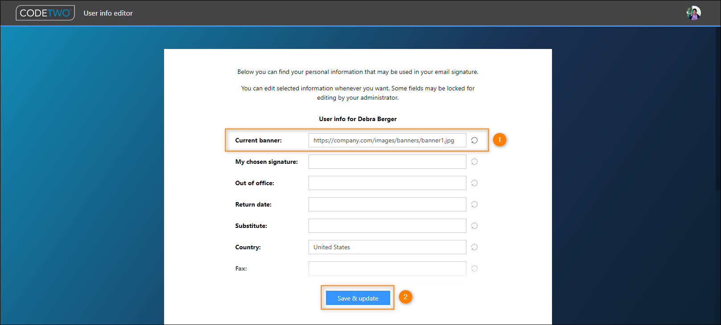Reset the Country field
This screenshot has height=325, width=721.
click(x=474, y=247)
